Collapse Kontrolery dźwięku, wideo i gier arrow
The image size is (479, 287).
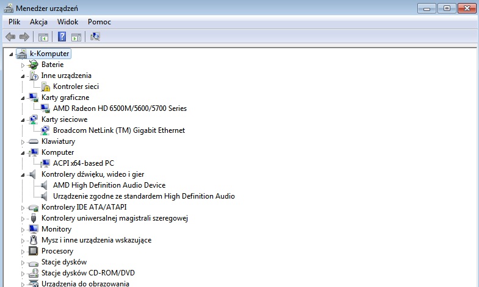coord(23,175)
